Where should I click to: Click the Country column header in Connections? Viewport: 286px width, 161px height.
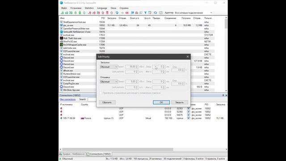click(84, 105)
